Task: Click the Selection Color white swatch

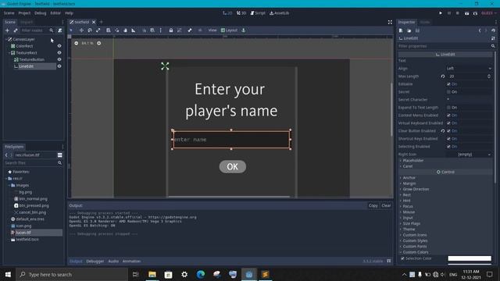Action: coord(470,258)
